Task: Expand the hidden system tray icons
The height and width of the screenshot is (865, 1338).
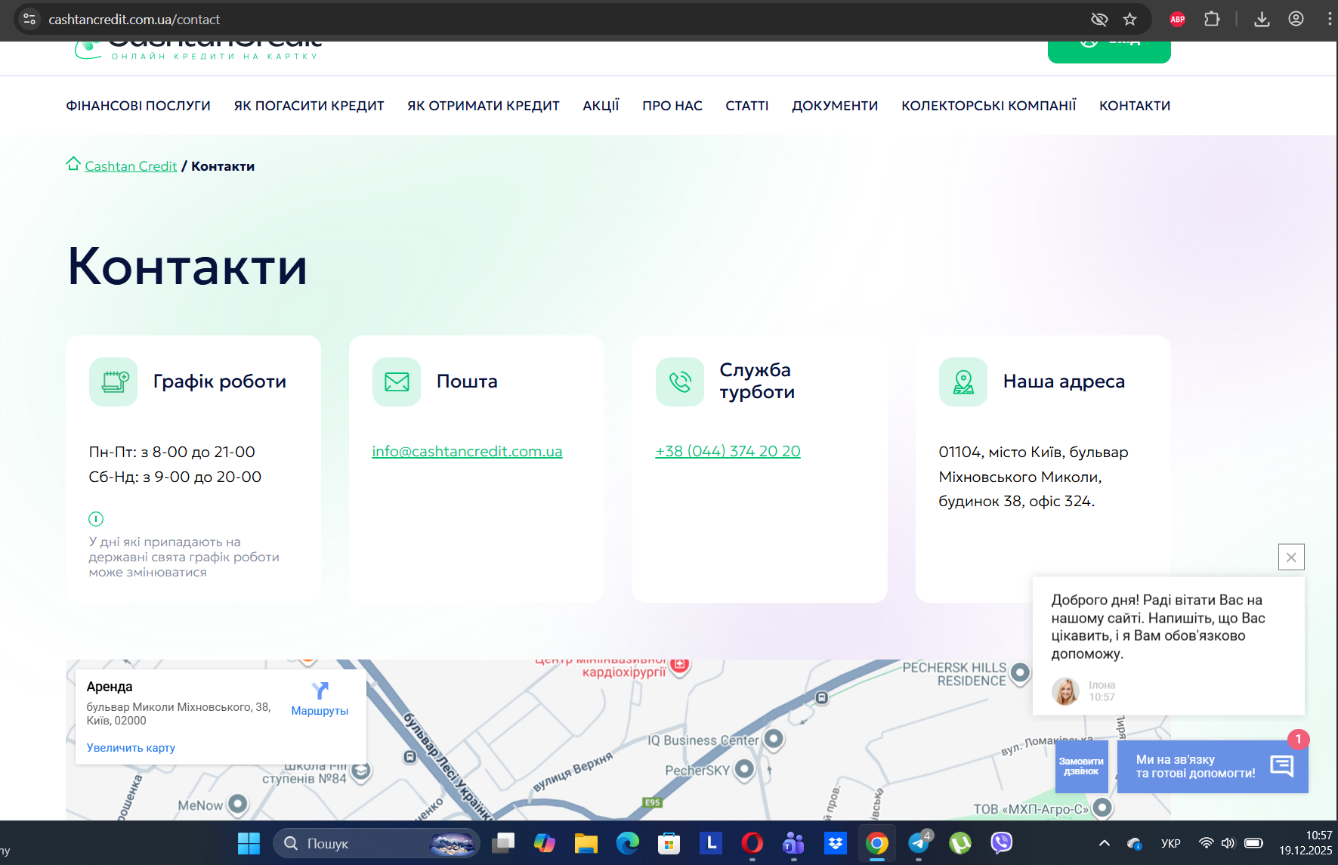Action: pos(1104,843)
